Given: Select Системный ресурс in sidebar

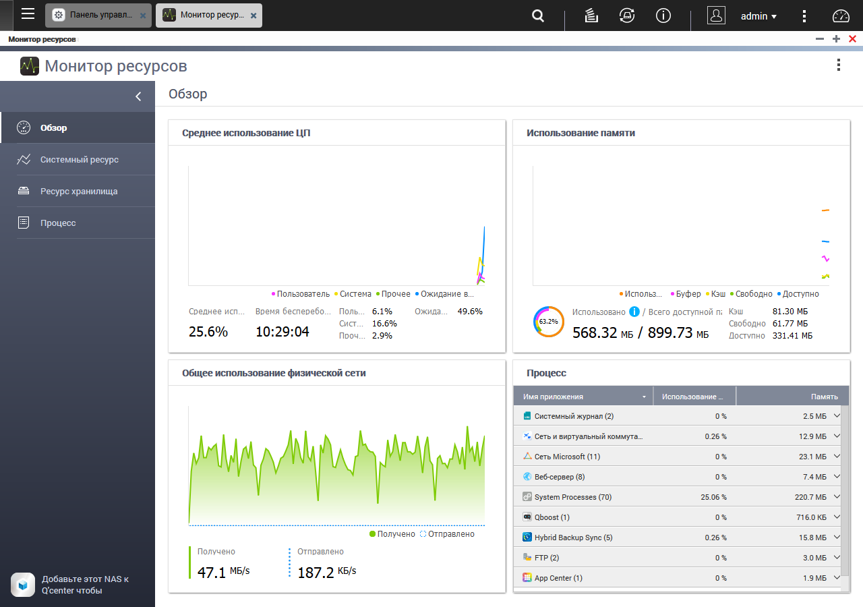Looking at the screenshot, I should [x=79, y=160].
